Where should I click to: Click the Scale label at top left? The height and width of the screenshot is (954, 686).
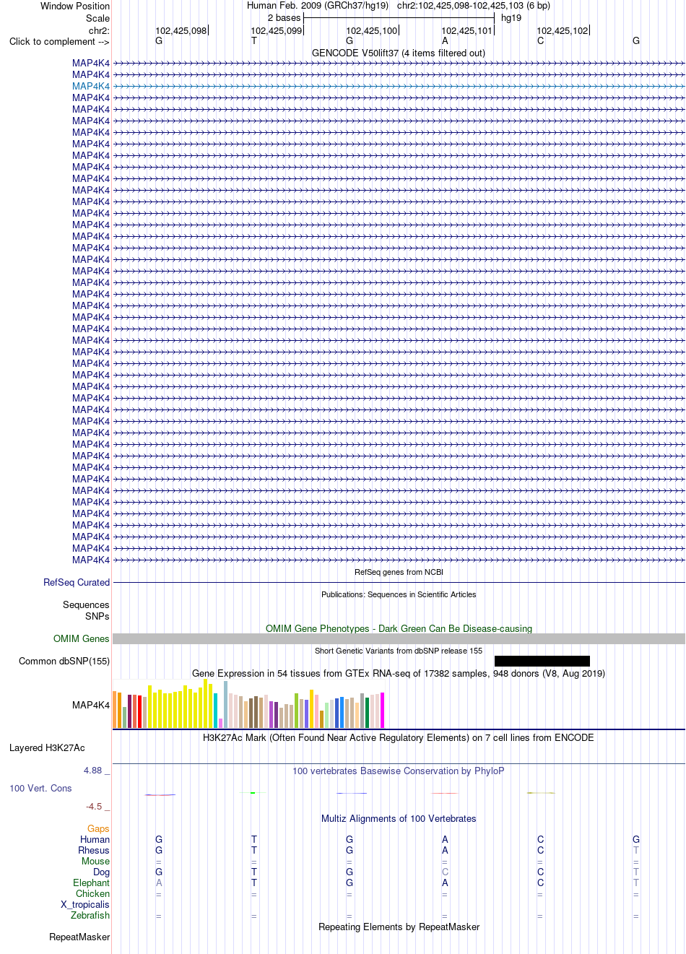point(97,18)
